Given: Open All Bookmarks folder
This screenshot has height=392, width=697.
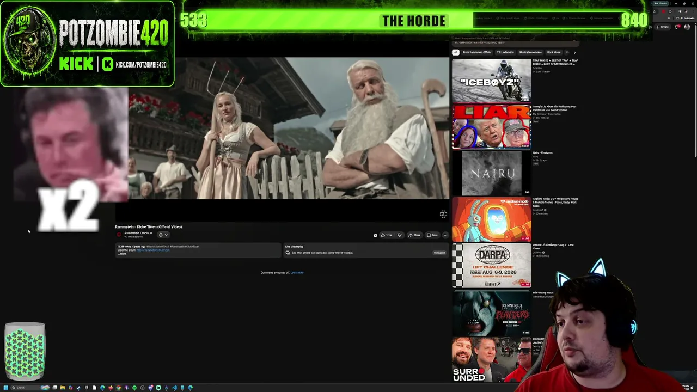Looking at the screenshot, I should click(x=685, y=18).
